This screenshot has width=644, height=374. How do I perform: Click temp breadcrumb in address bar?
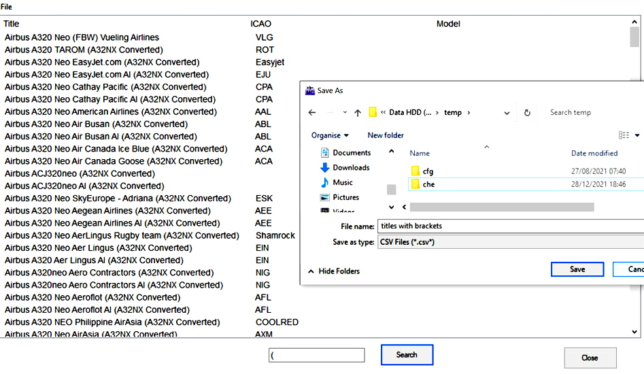tap(453, 112)
